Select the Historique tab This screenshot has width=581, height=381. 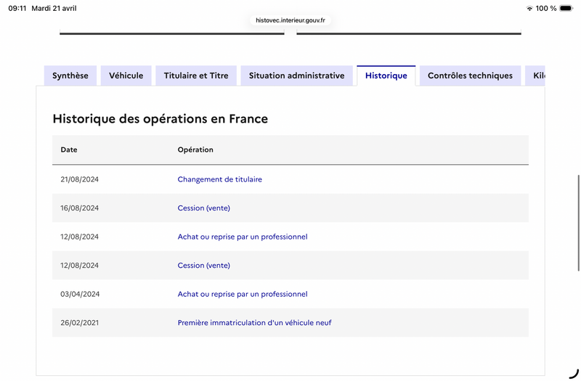386,75
